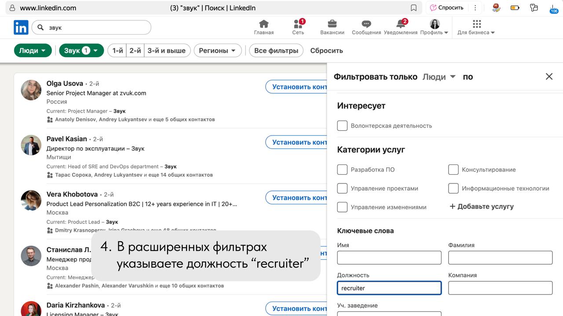Viewport: 563px width, 316px height.
Task: Click mutual contacts icon under Pavel Kasian
Action: 50,175
